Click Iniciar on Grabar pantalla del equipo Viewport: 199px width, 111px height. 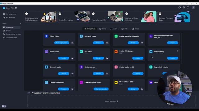click(133, 43)
